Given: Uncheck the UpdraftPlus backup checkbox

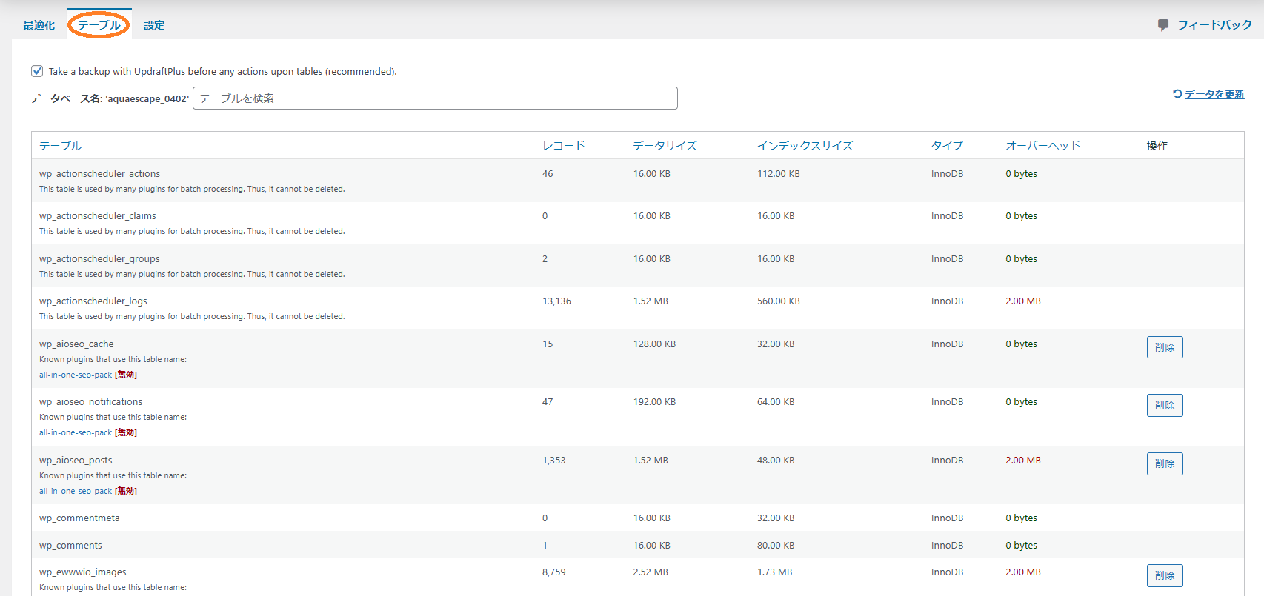Looking at the screenshot, I should pyautogui.click(x=37, y=71).
